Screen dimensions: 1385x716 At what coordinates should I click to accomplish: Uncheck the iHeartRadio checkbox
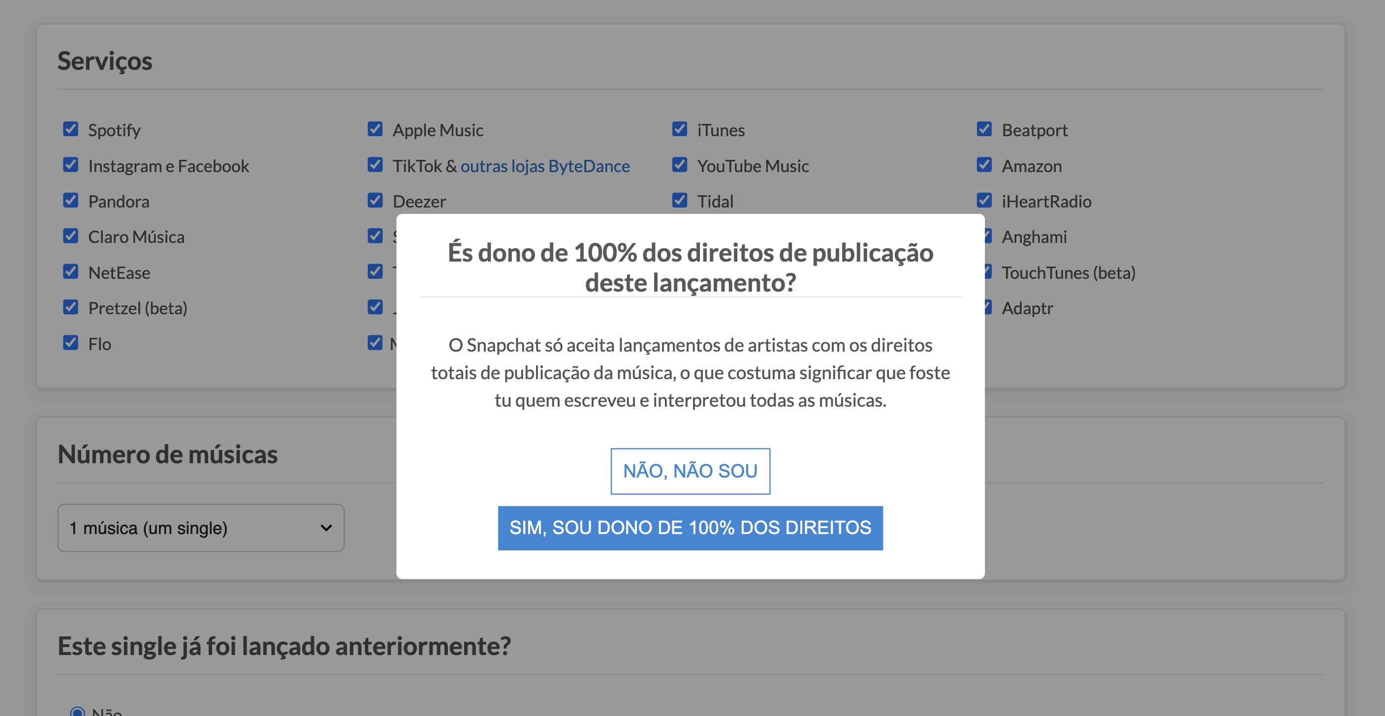coord(984,200)
